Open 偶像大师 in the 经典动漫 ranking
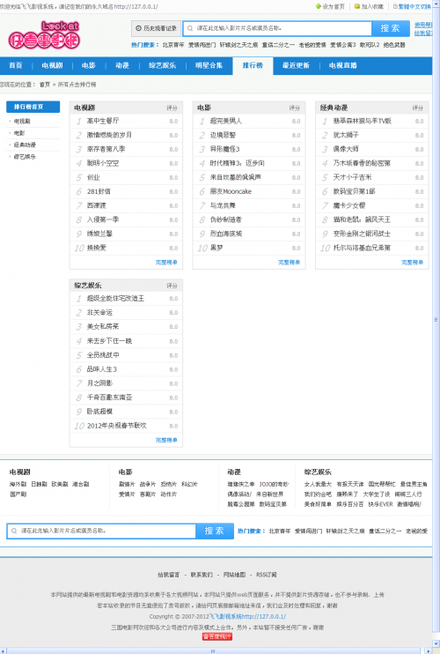The height and width of the screenshot is (654, 440). 346,149
